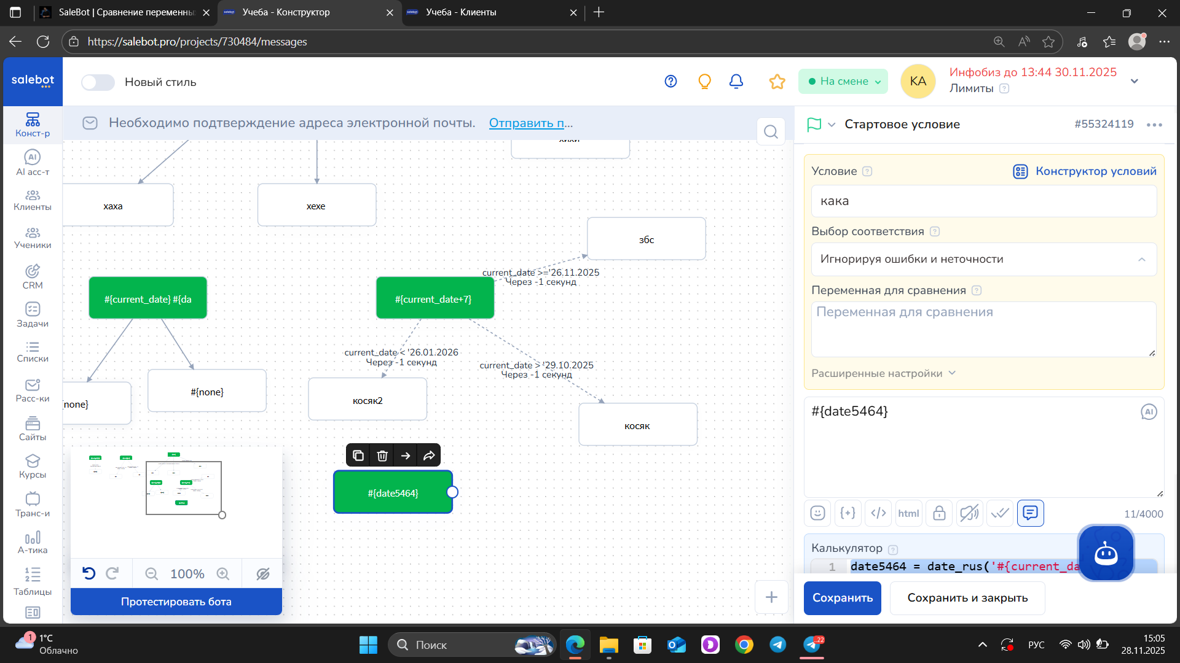
Task: Click the trash icon above the date5464 block
Action: pyautogui.click(x=382, y=456)
